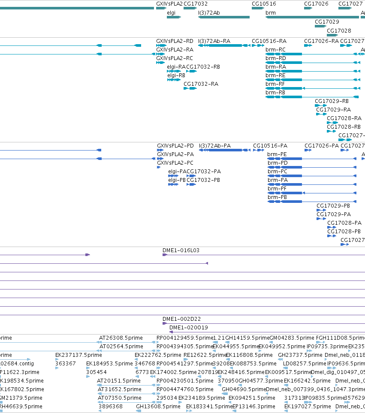Image resolution: width=365 pixels, height=413 pixels.
Task: Click EST LD08257.5prime
Action: point(305,364)
